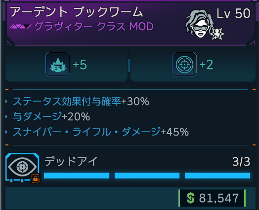
Task: Select the crosshair target skill icon
Action: point(184,64)
